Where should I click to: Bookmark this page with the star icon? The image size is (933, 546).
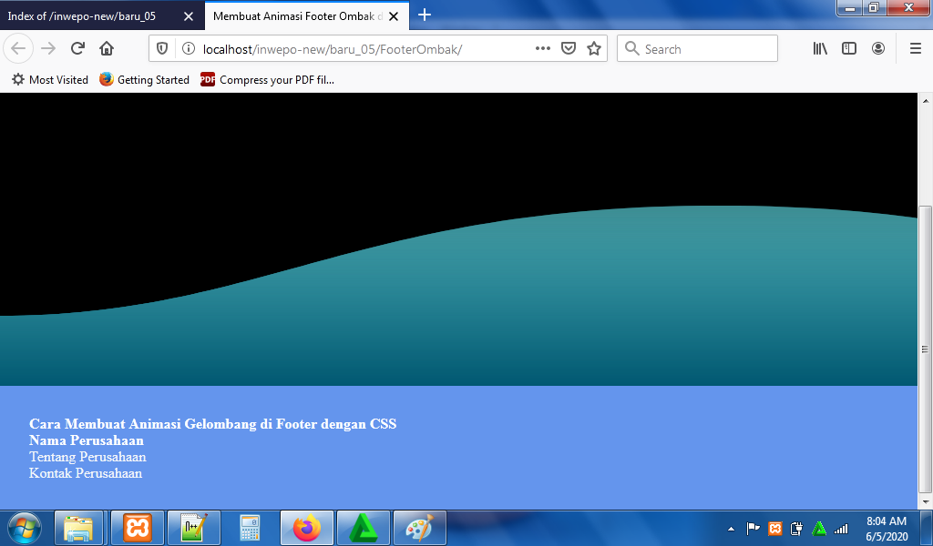594,49
